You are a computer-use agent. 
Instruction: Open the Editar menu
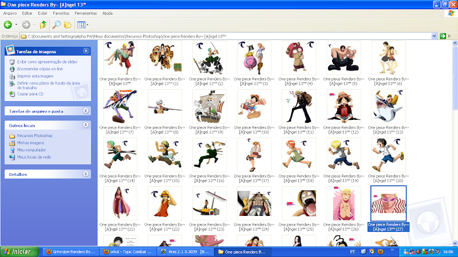point(27,13)
